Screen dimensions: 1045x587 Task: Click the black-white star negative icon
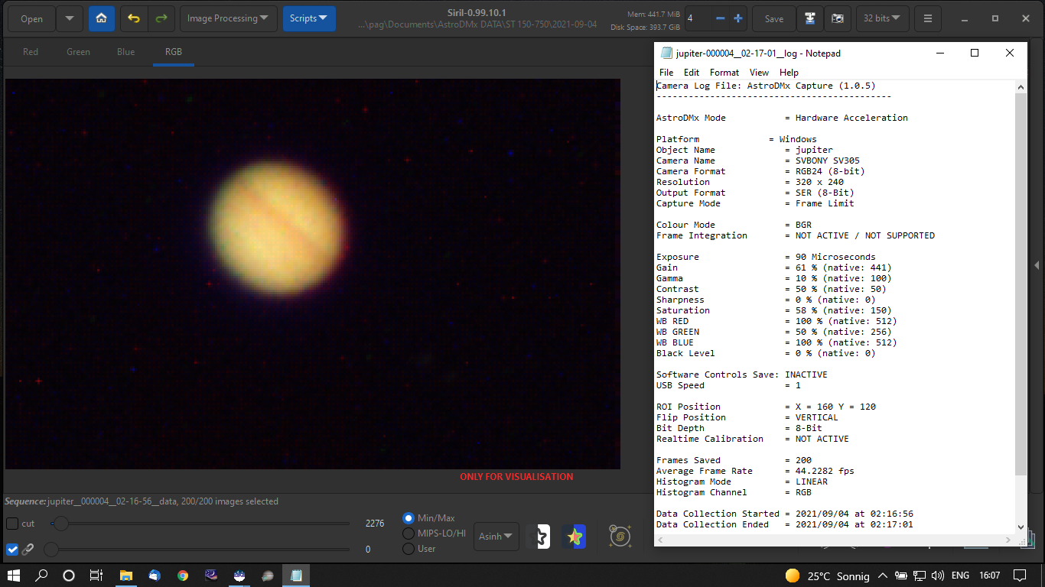click(539, 537)
